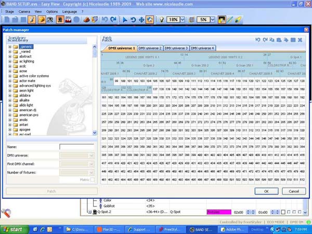The image size is (312, 234).
Task: Select the active color systems folder
Action: [x=34, y=76]
